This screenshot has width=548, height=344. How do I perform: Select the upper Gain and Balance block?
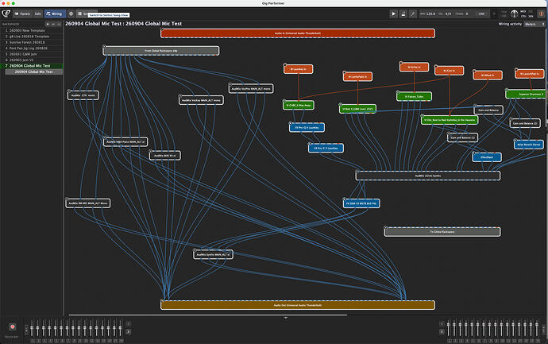coord(488,110)
